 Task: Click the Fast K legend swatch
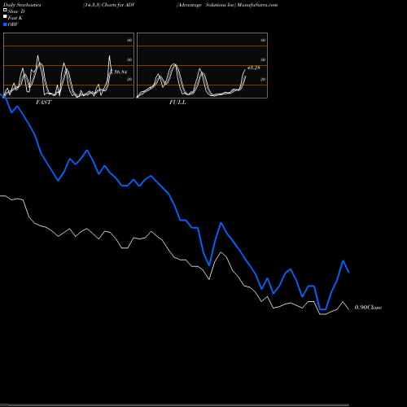point(5,16)
